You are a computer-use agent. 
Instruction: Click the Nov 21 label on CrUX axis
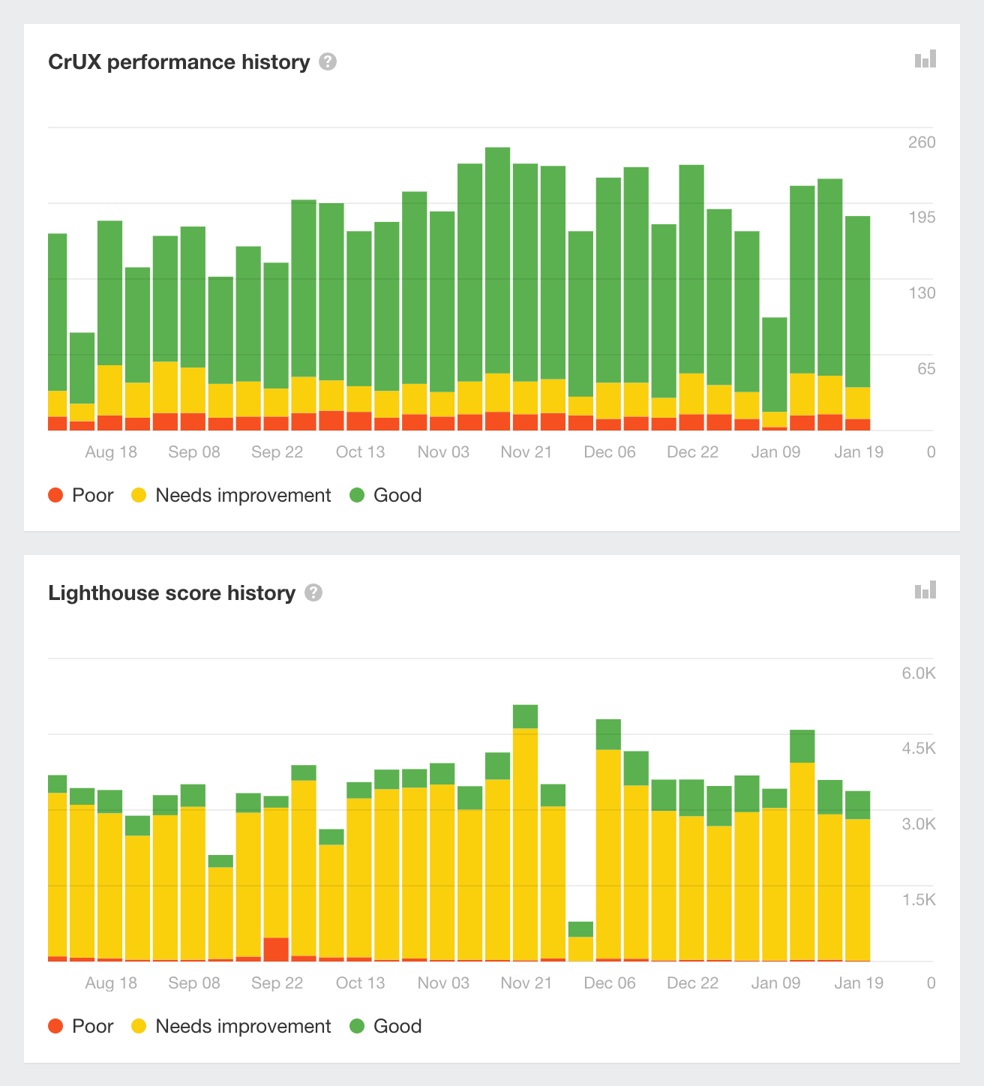[526, 452]
